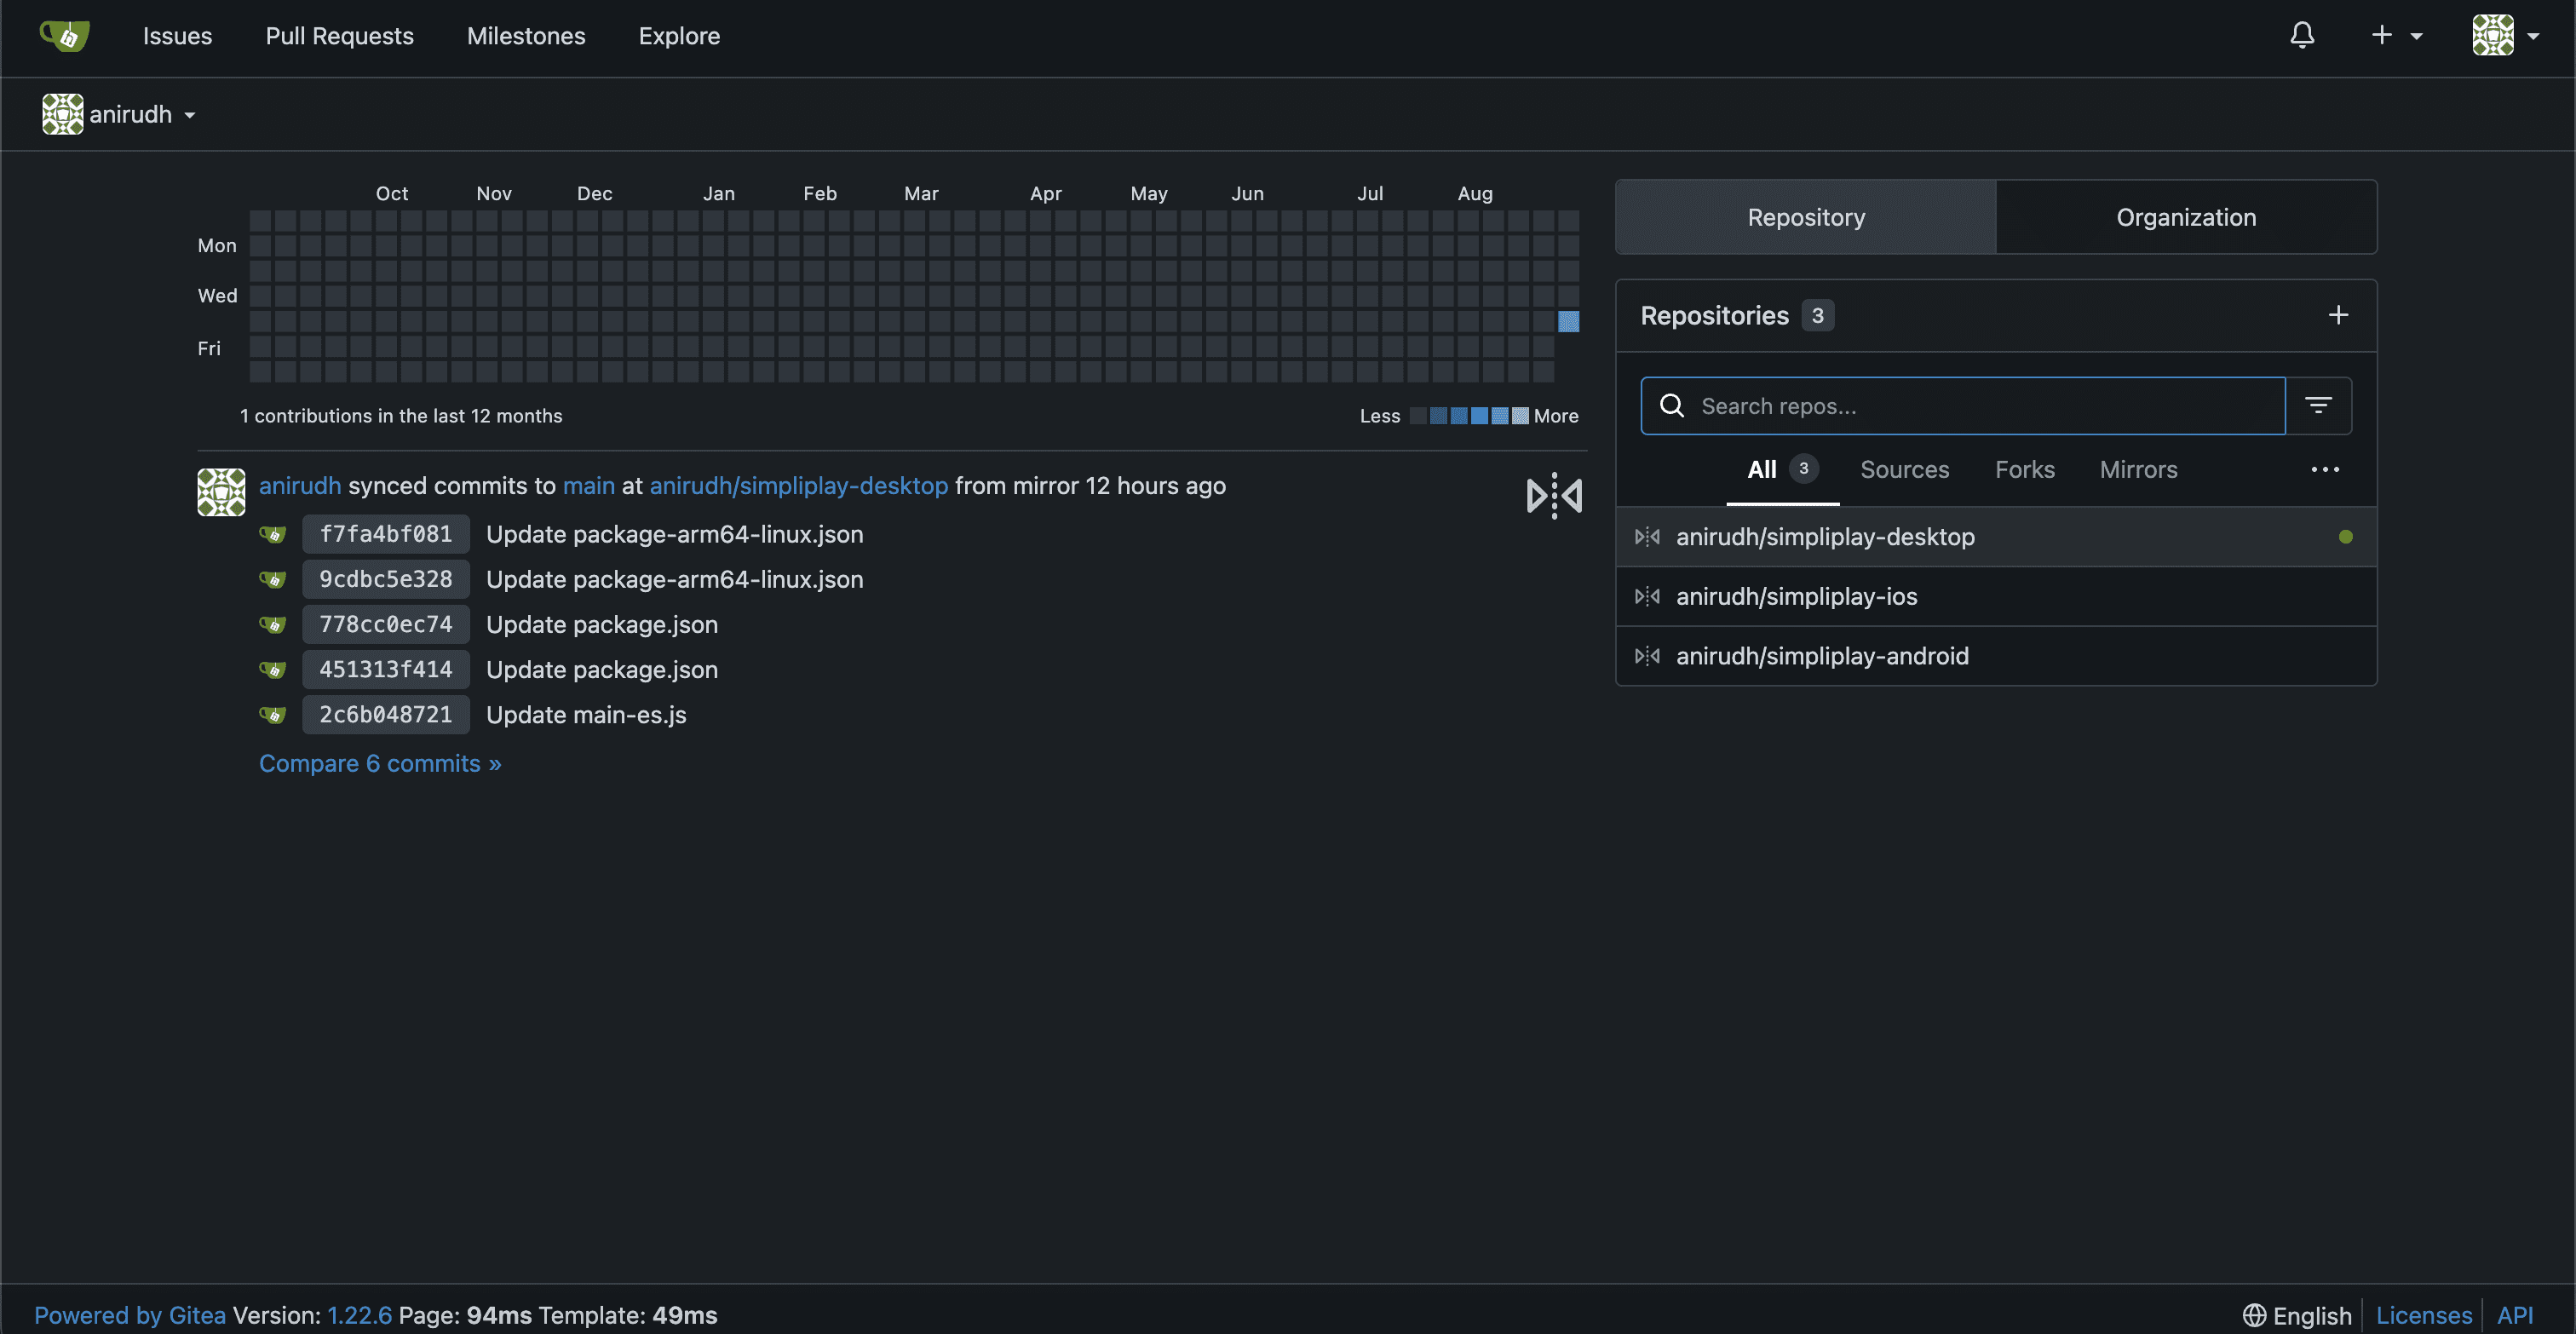Viewport: 2576px width, 1334px height.
Task: Click the magnifier icon in the repo search box
Action: [x=1672, y=405]
